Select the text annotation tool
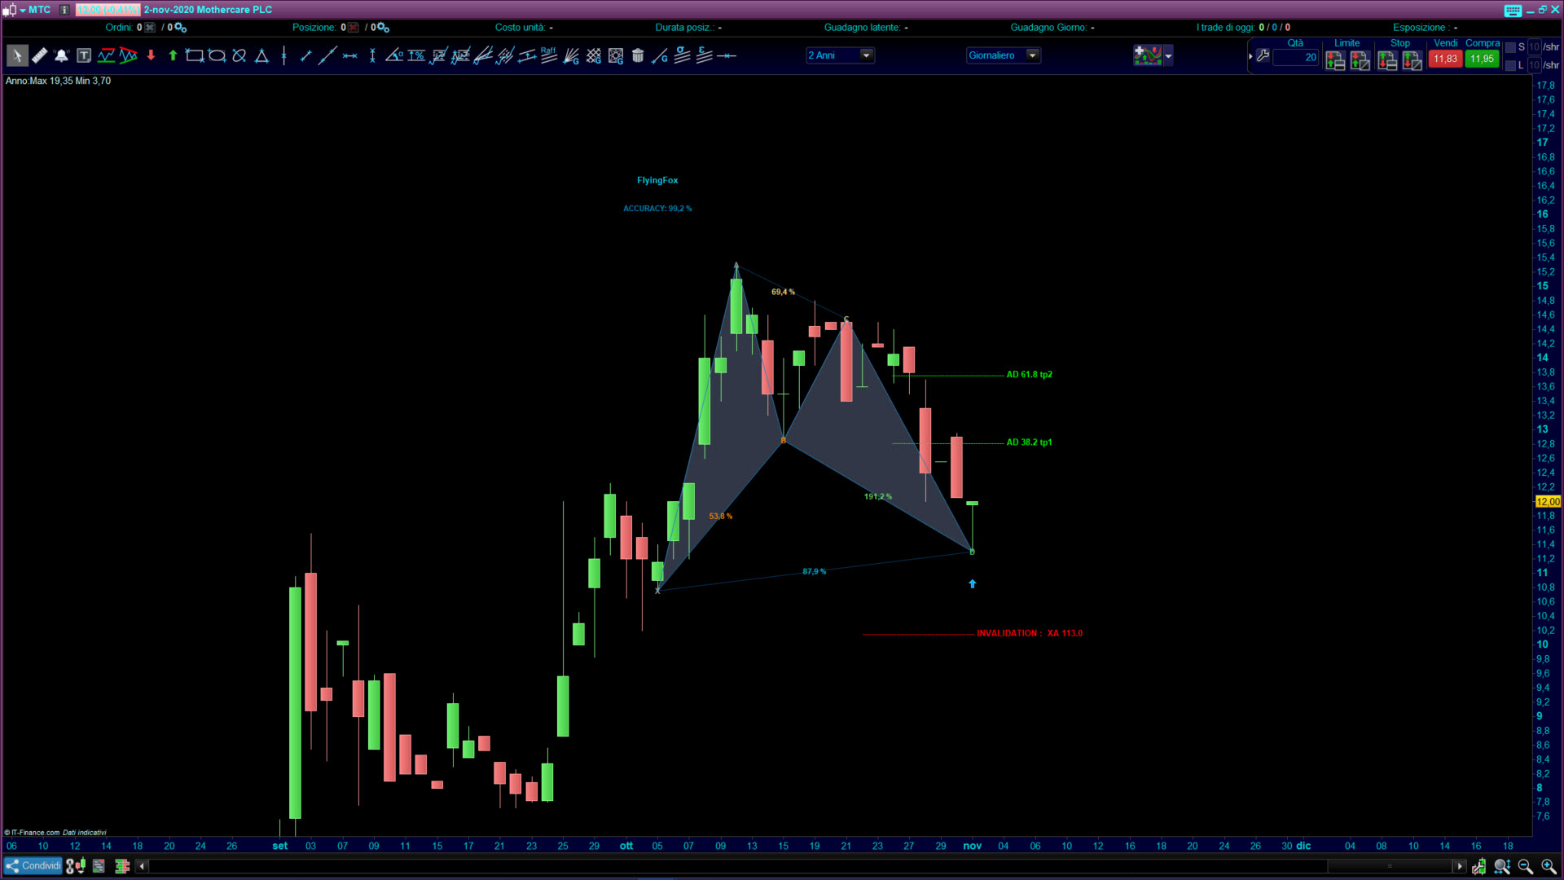Viewport: 1564px width, 880px height. coord(84,55)
